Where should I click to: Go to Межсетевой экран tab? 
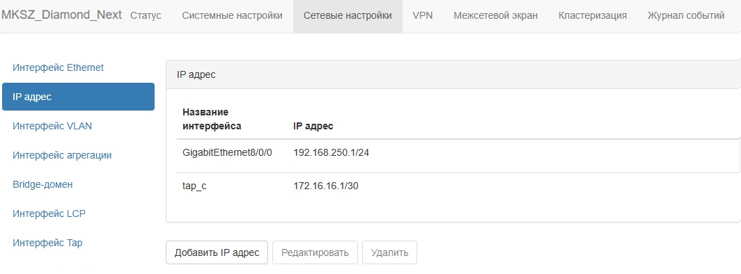tap(495, 15)
